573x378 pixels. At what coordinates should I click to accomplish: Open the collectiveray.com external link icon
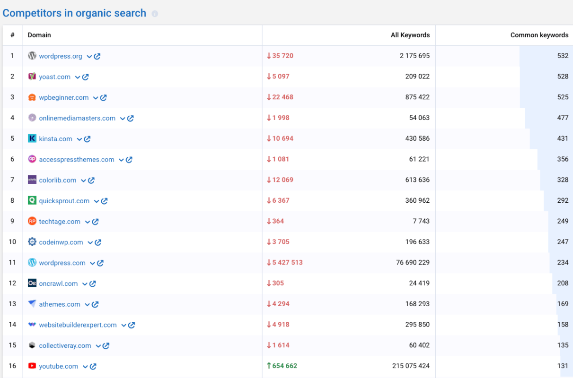click(106, 346)
